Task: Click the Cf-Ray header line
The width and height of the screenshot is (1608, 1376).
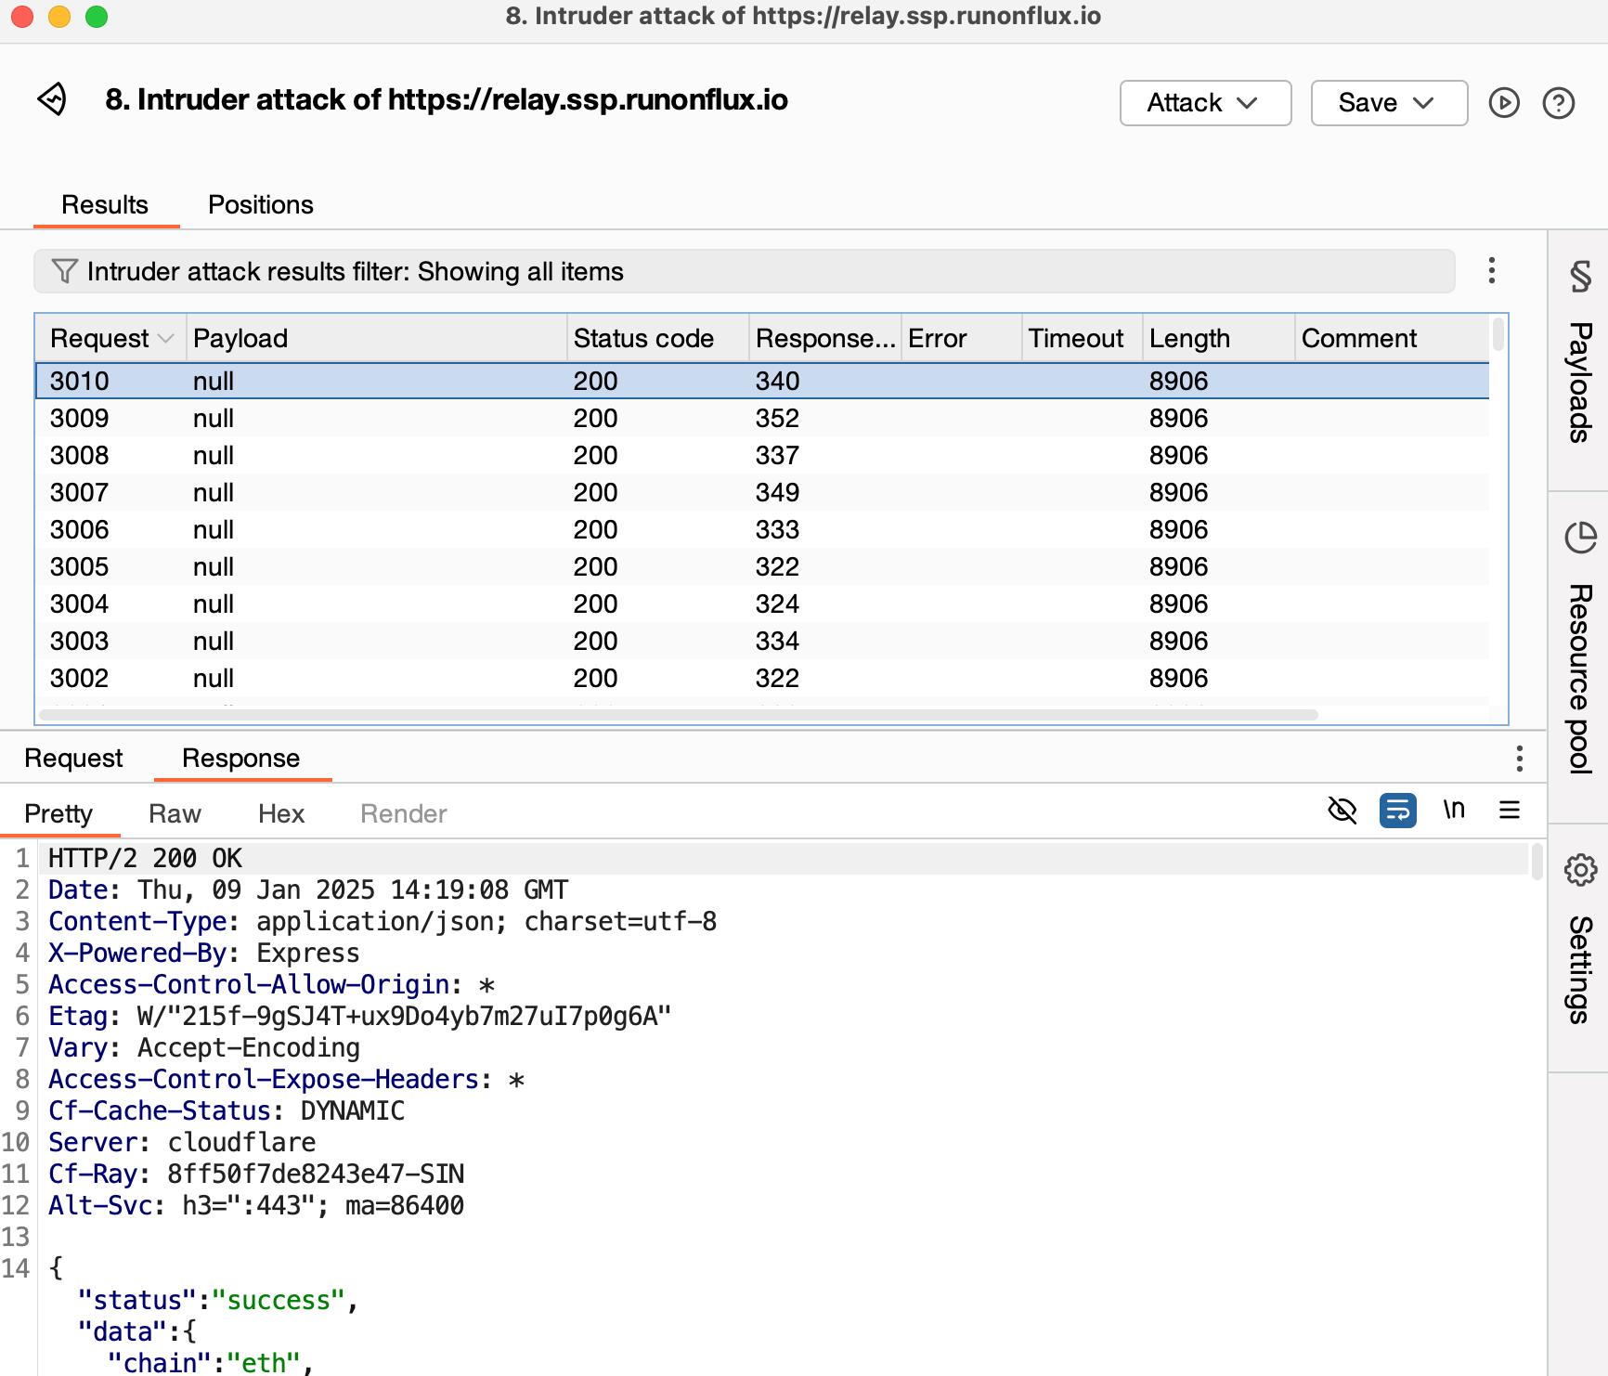Action: 256,1174
